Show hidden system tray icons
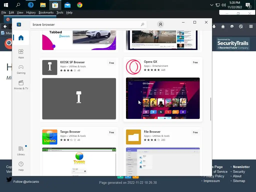 point(211,5)
